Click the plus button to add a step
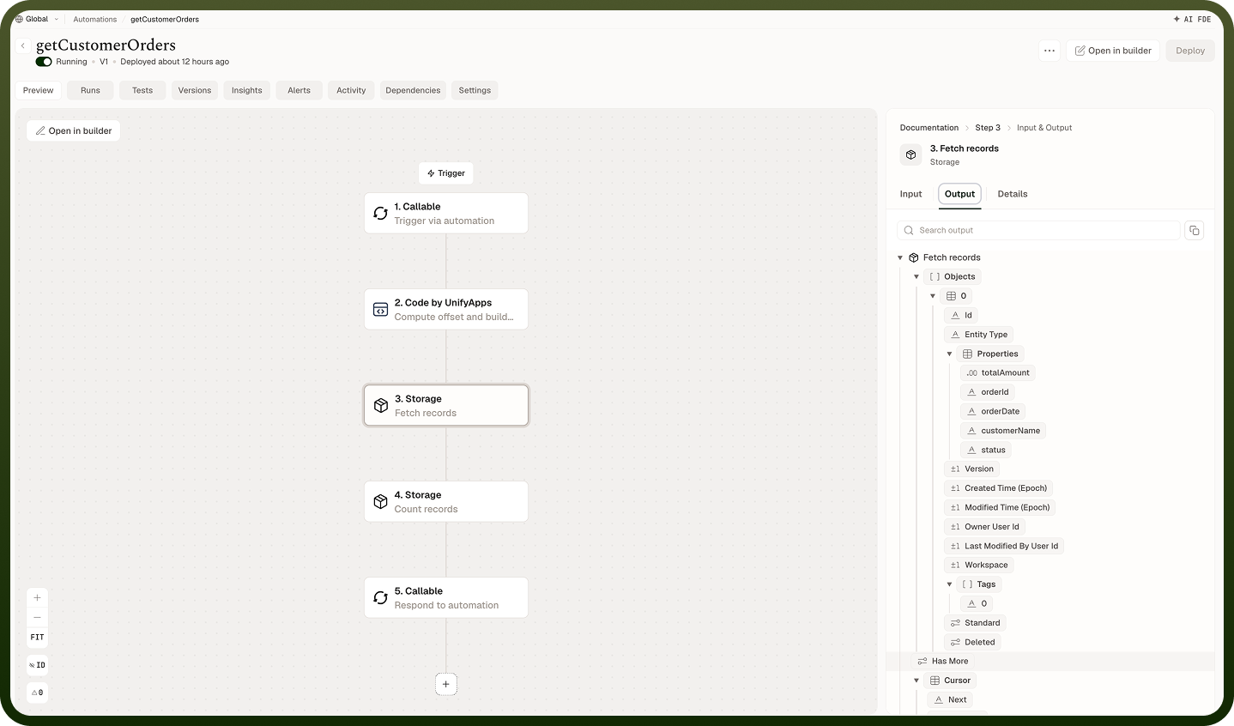Image resolution: width=1234 pixels, height=726 pixels. tap(446, 684)
